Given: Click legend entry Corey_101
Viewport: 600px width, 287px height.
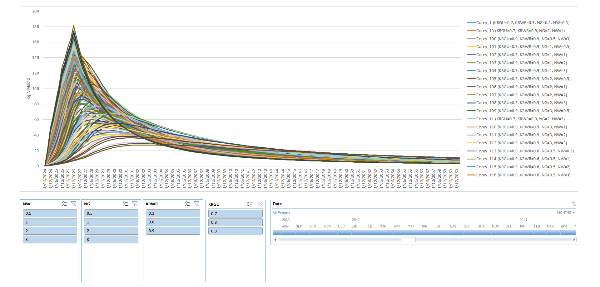Looking at the screenshot, I should click(x=519, y=47).
